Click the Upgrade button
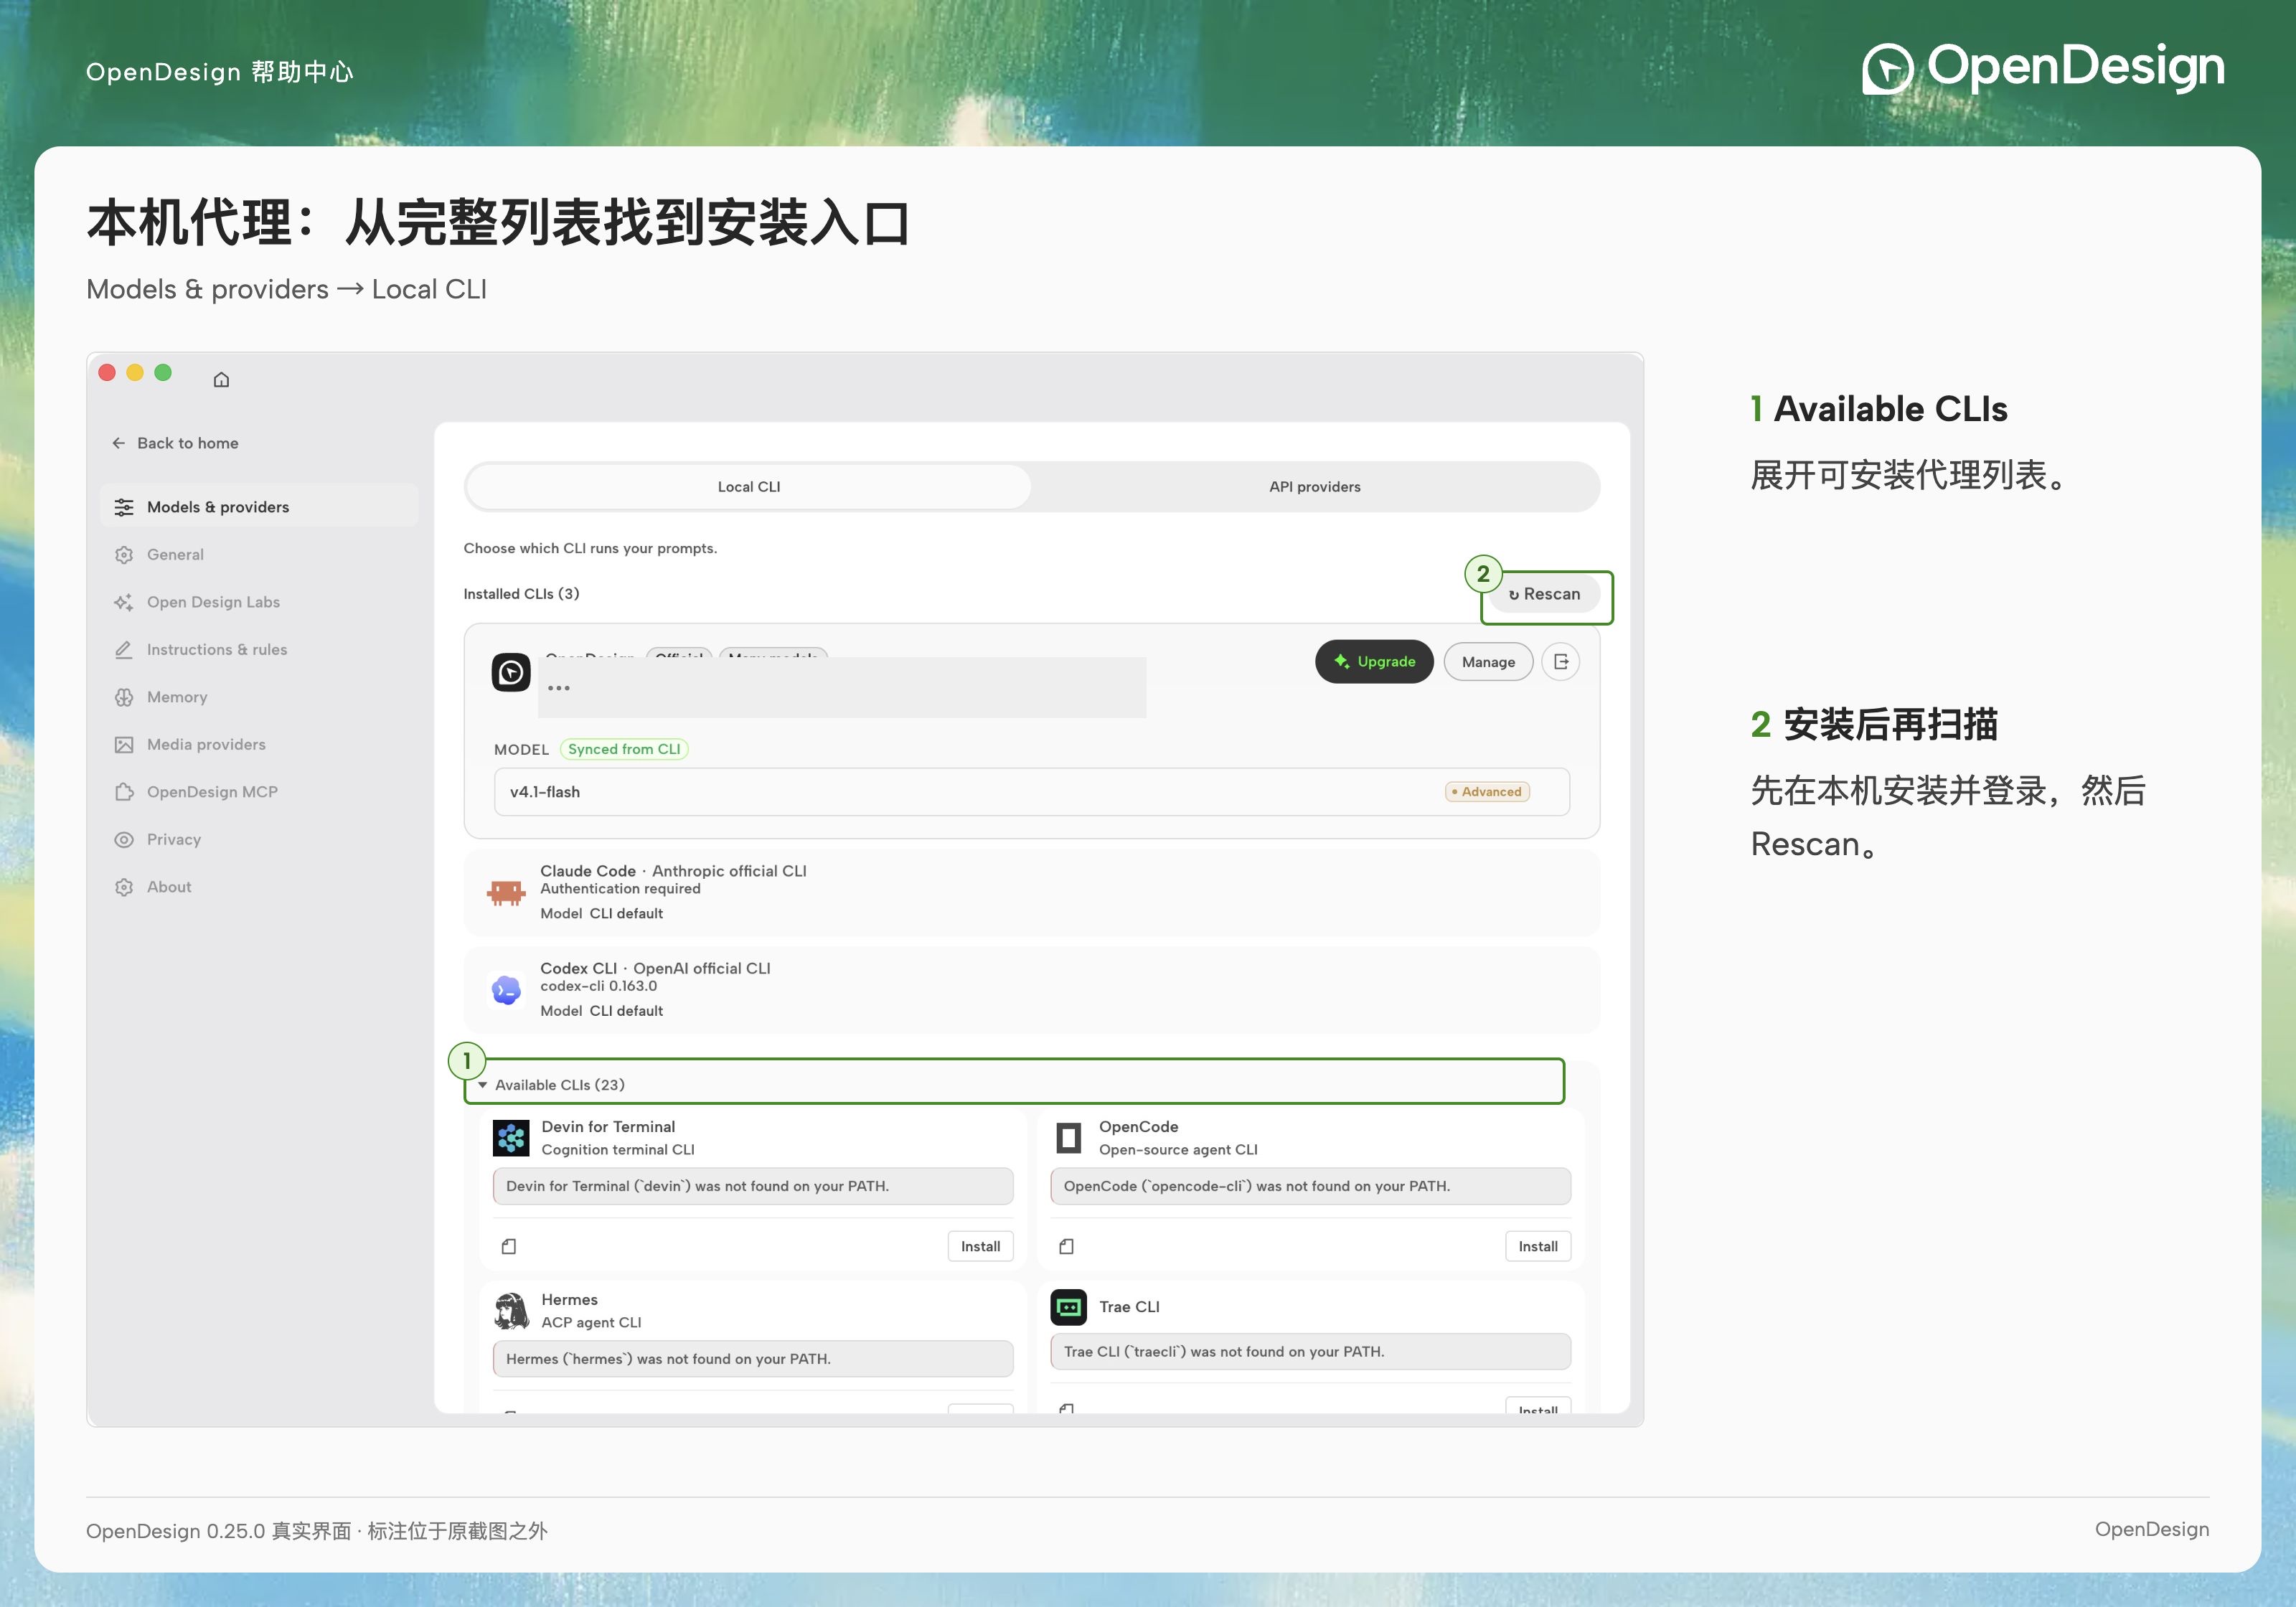This screenshot has width=2296, height=1607. (x=1374, y=662)
